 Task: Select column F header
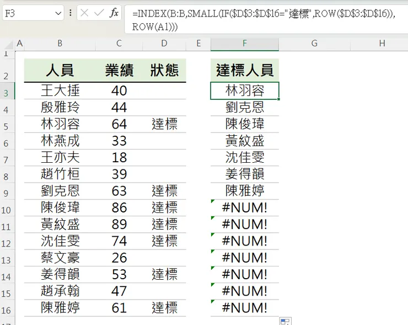tap(245, 43)
